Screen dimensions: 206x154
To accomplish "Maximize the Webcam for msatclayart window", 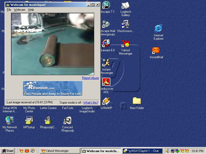I will pos(93,5).
